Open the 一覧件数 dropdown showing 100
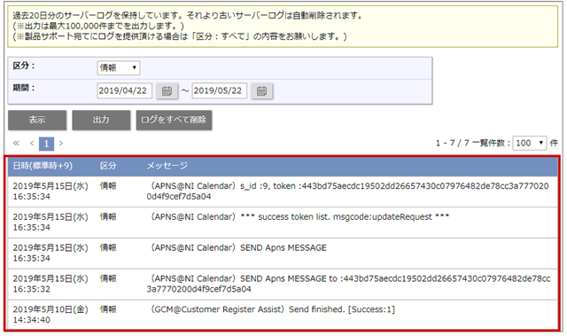Screen dimensions: 567x336 point(530,143)
